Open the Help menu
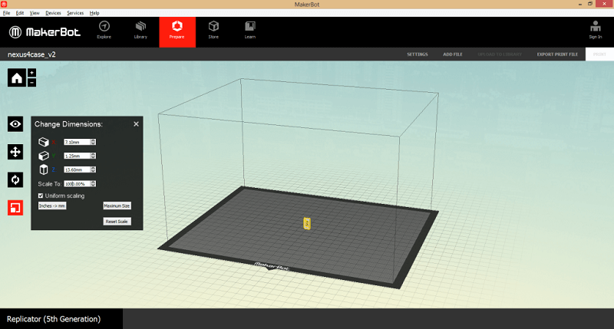Viewport: 614px width, 329px height. click(94, 13)
